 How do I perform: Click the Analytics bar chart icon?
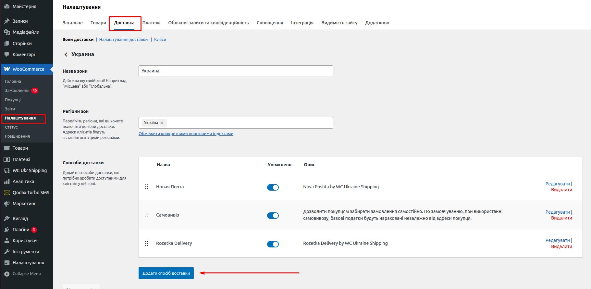[7, 182]
